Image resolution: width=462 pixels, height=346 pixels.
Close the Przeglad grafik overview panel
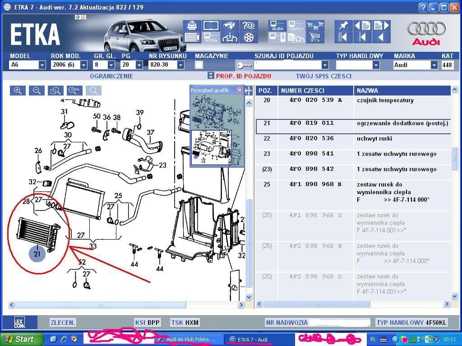tap(240, 90)
